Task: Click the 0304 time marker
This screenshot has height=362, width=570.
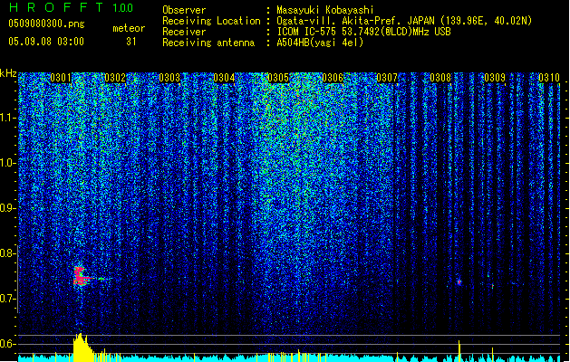Action: click(x=224, y=78)
